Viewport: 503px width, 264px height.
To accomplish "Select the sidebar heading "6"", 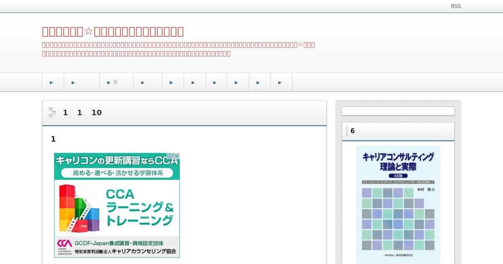I will 353,131.
